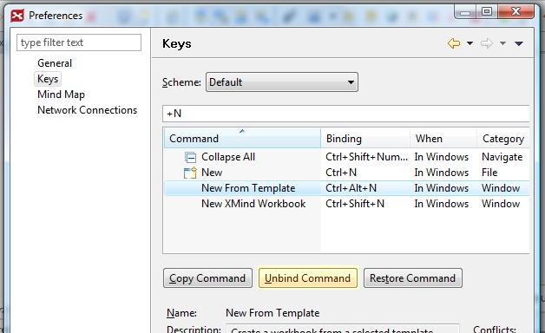This screenshot has width=545, height=333.
Task: Select General in the preferences tree
Action: [x=55, y=63]
